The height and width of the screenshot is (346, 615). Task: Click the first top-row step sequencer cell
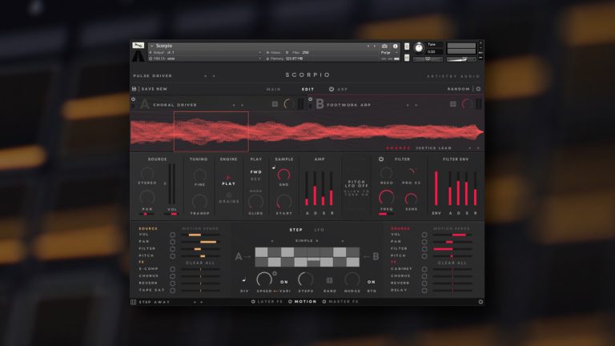(261, 251)
